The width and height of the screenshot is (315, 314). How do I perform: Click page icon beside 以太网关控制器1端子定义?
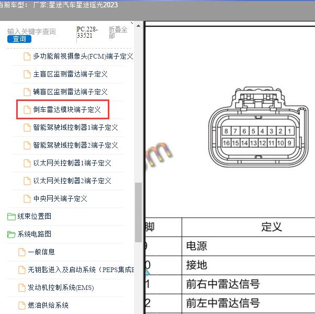pyautogui.click(x=27, y=163)
